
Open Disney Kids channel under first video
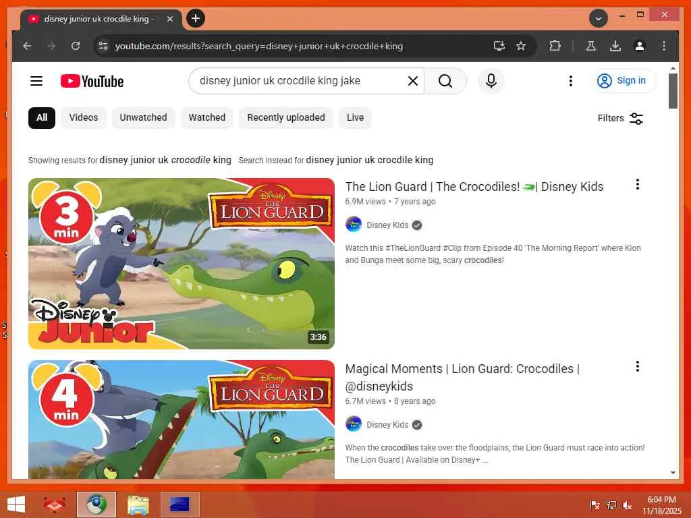coord(387,225)
